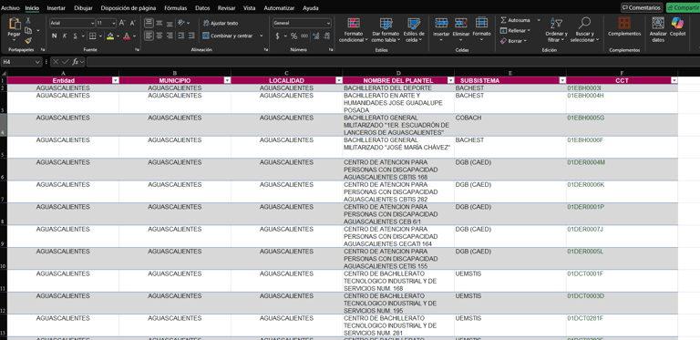Align text right icon

[x=170, y=36]
